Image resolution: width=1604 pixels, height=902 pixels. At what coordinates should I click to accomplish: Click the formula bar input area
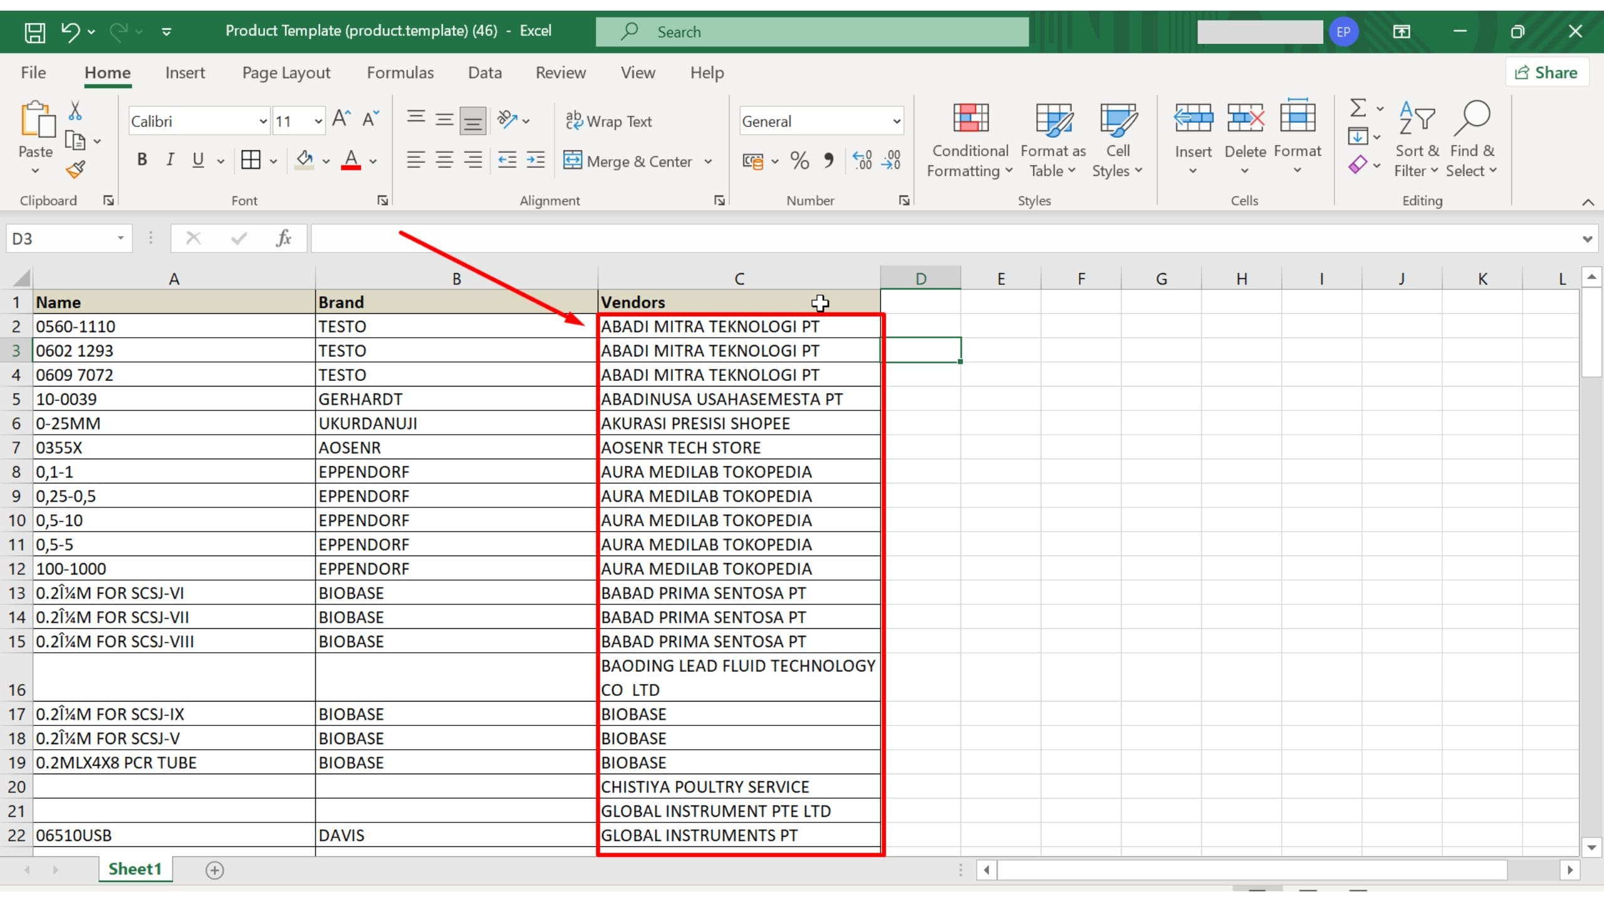[x=943, y=239]
